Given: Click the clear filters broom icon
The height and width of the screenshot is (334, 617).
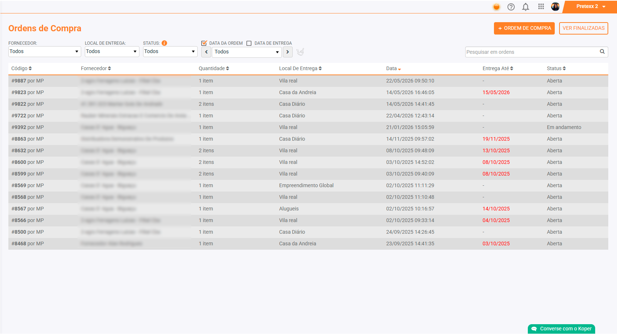Looking at the screenshot, I should tap(300, 52).
